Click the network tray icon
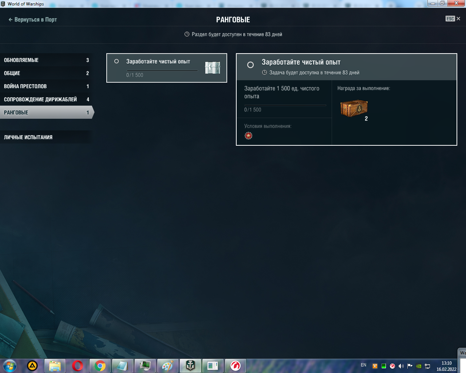Viewport: 466px width, 373px height. pos(427,366)
